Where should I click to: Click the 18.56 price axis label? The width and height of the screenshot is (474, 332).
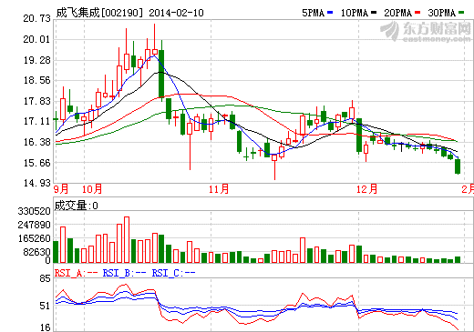[x=36, y=80]
